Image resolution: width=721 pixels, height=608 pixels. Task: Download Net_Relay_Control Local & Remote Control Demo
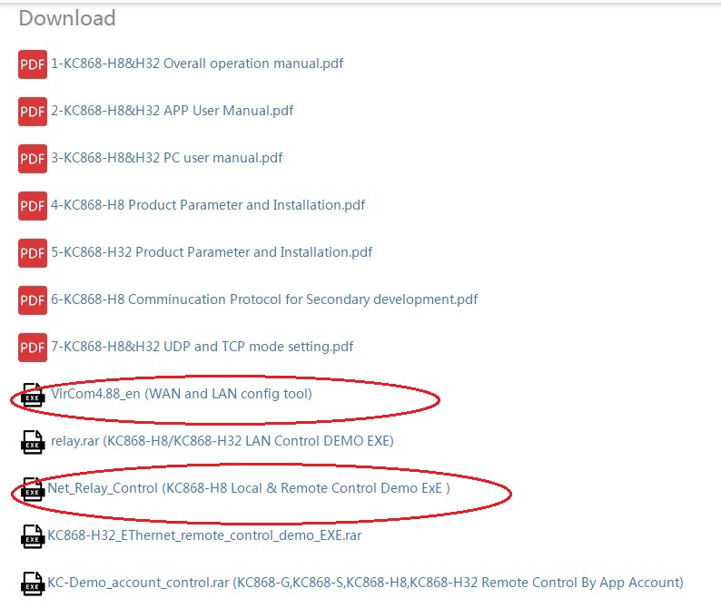click(249, 488)
